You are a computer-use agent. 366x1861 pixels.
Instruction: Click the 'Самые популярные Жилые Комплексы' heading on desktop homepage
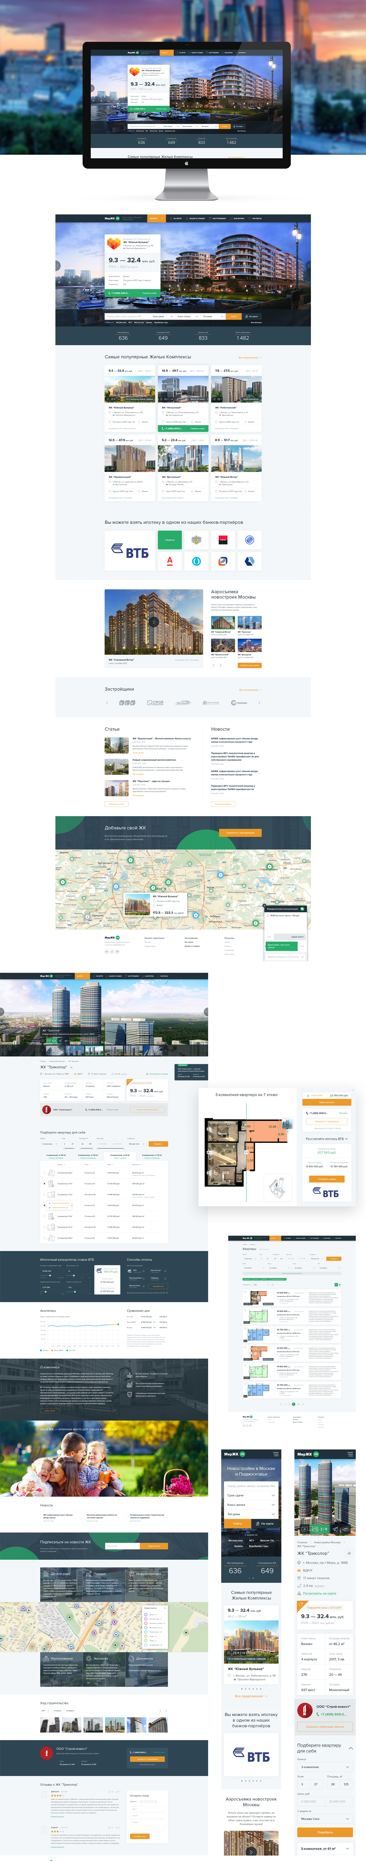click(148, 357)
